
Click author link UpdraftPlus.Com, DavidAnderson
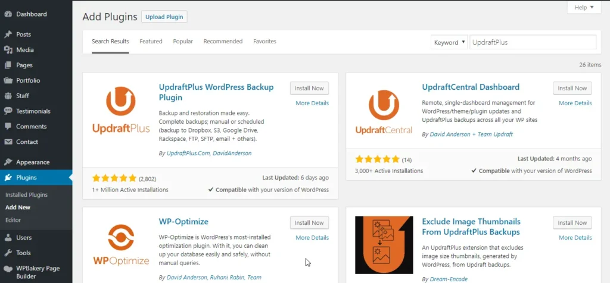(x=209, y=153)
